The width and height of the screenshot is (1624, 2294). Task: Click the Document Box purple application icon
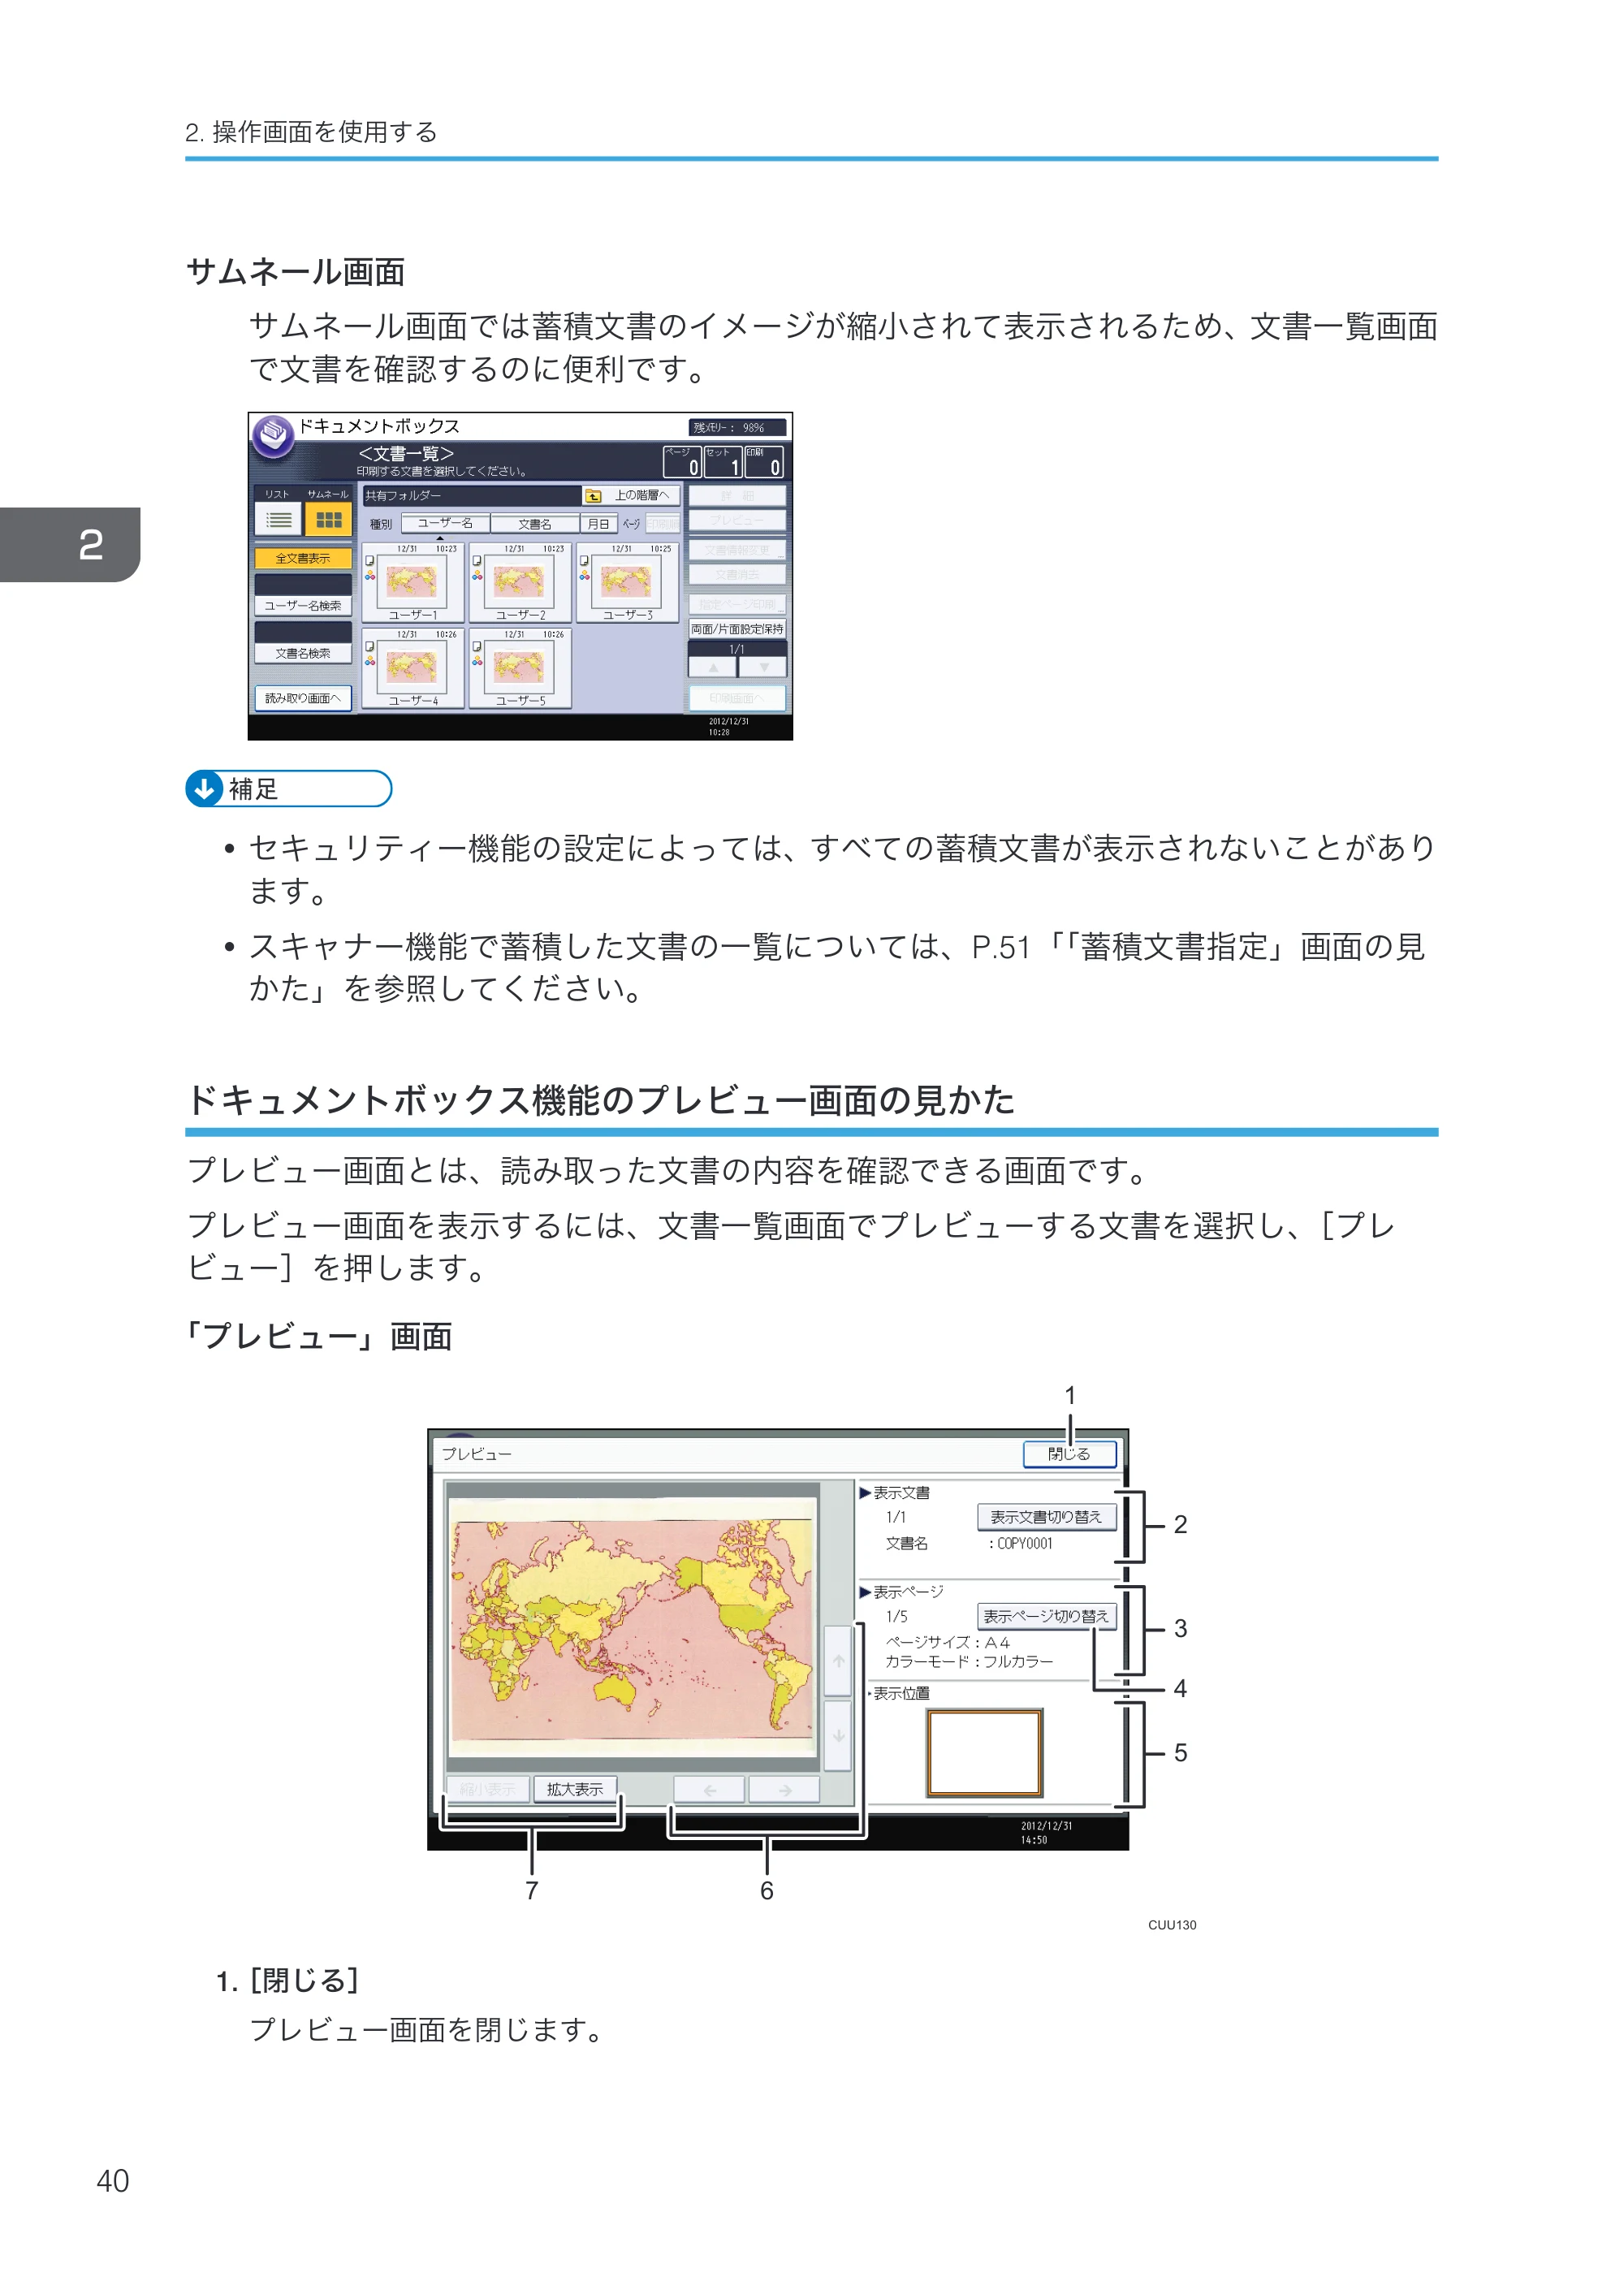point(273,436)
